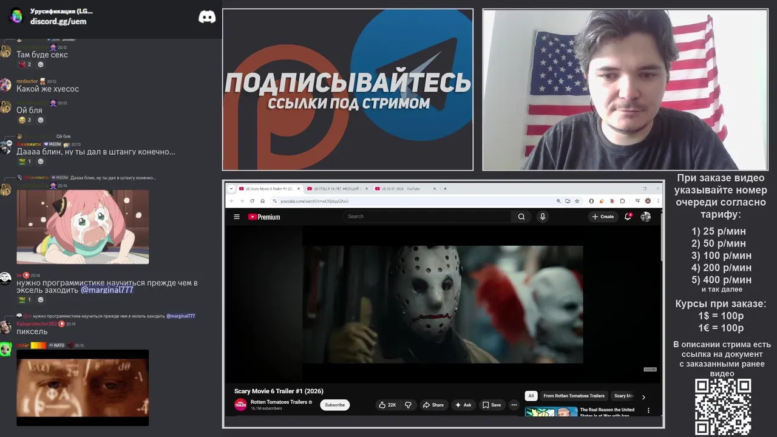The width and height of the screenshot is (777, 437).
Task: Click the Share button under video
Action: [433, 405]
